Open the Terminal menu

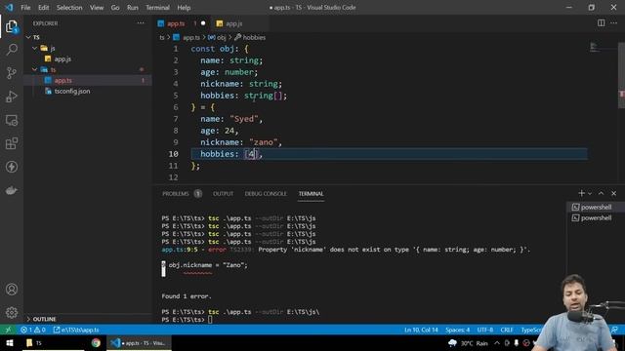click(157, 8)
